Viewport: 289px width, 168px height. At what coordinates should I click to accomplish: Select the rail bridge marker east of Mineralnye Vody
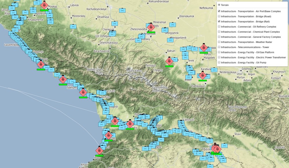[173, 24]
